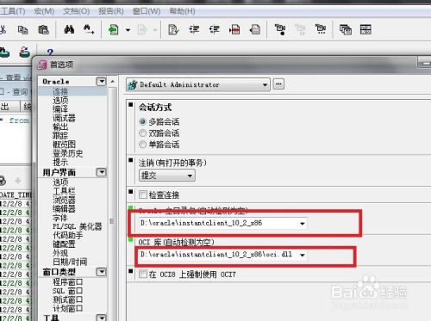431x321 pixels.
Task: Click the greyed compile toolbar icon
Action: (300, 29)
